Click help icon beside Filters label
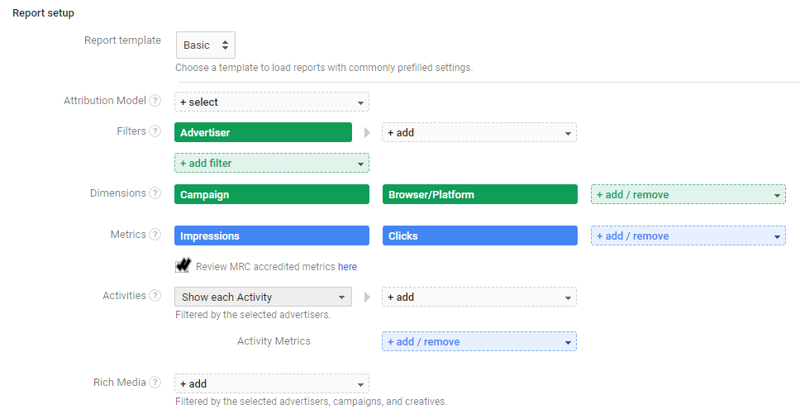The height and width of the screenshot is (414, 800). click(155, 131)
